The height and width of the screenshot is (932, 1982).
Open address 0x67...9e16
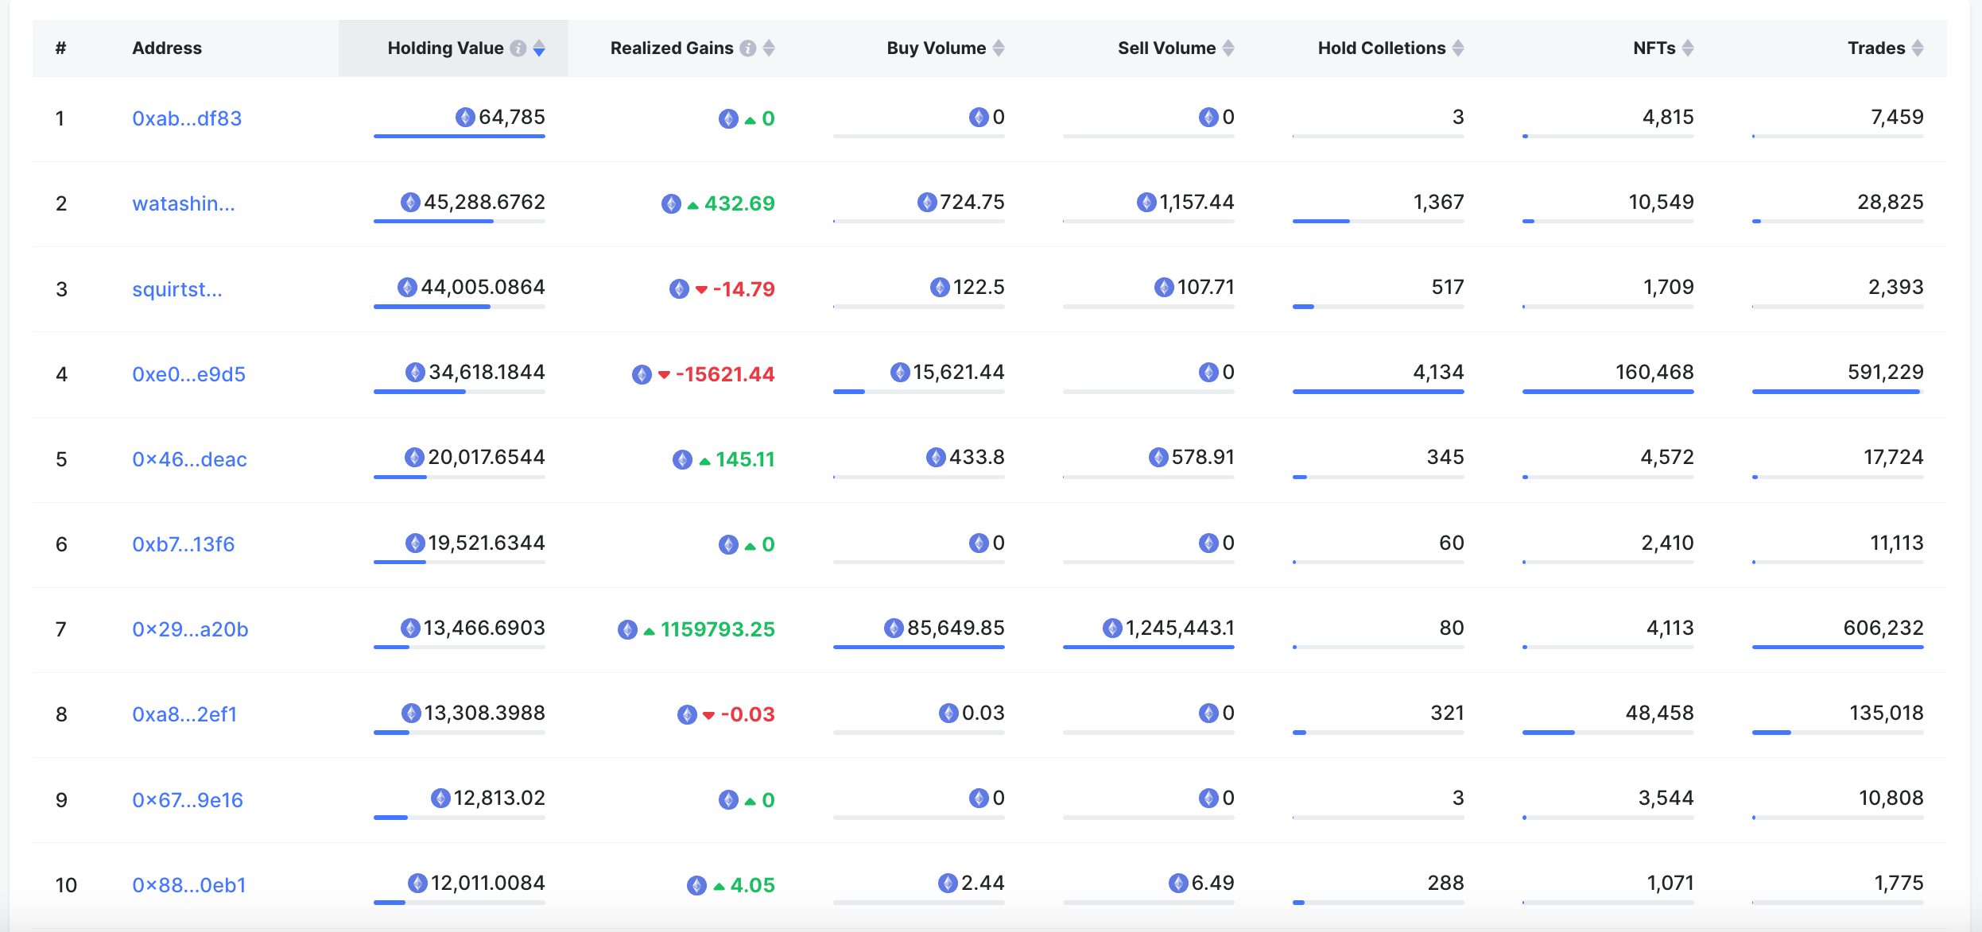point(188,800)
